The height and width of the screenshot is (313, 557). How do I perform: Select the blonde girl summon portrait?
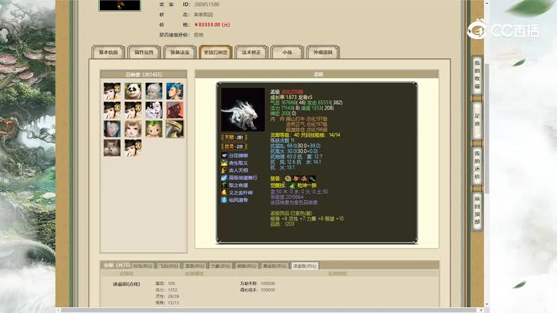133,129
